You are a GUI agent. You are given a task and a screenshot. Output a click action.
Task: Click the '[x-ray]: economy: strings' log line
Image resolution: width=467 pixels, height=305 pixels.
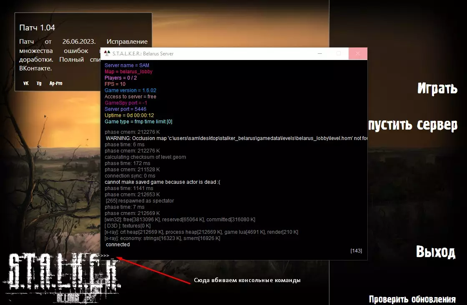pyautogui.click(x=162, y=238)
